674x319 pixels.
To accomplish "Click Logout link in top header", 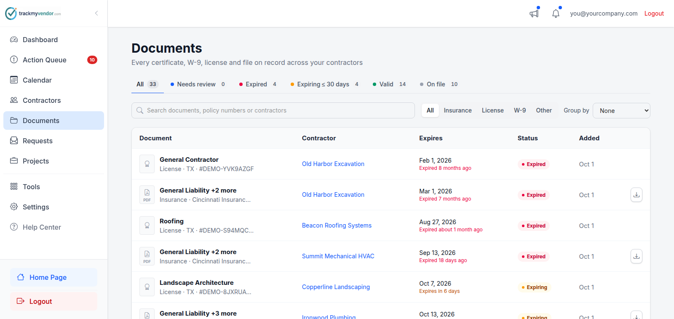I will click(654, 13).
